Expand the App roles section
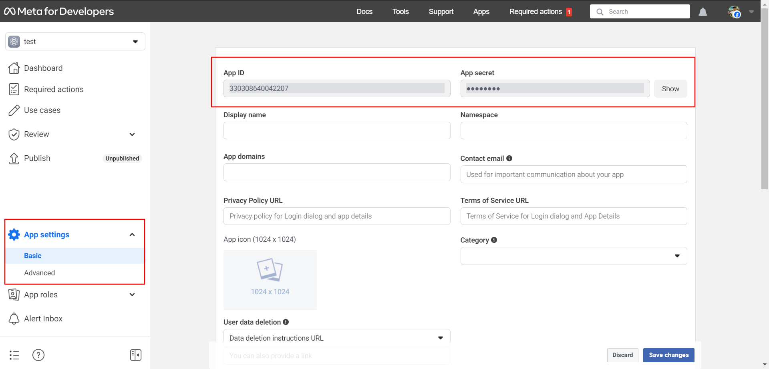769x369 pixels. [132, 295]
